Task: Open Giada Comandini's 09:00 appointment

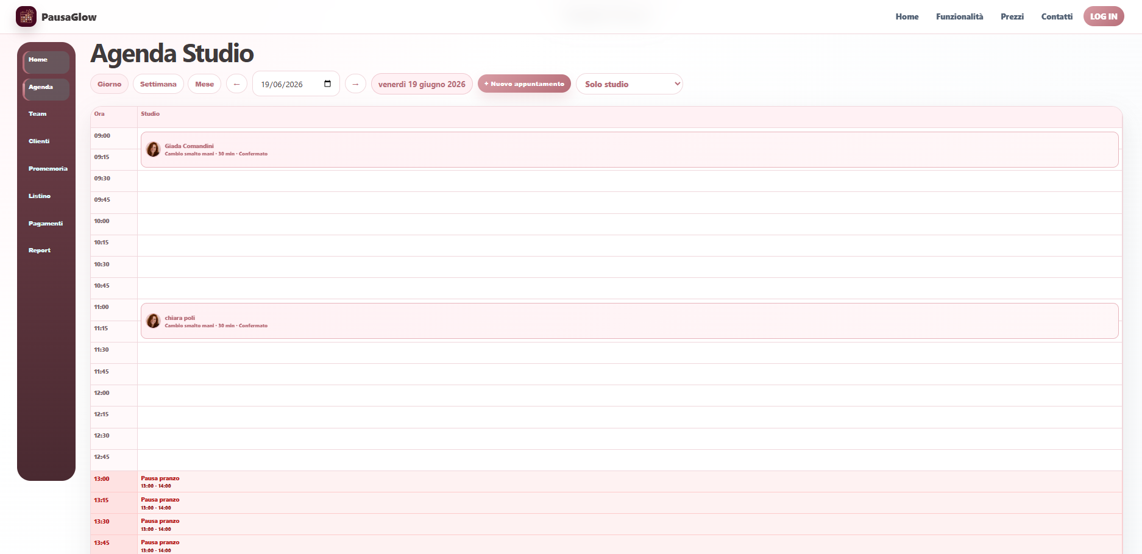Action: click(x=630, y=149)
